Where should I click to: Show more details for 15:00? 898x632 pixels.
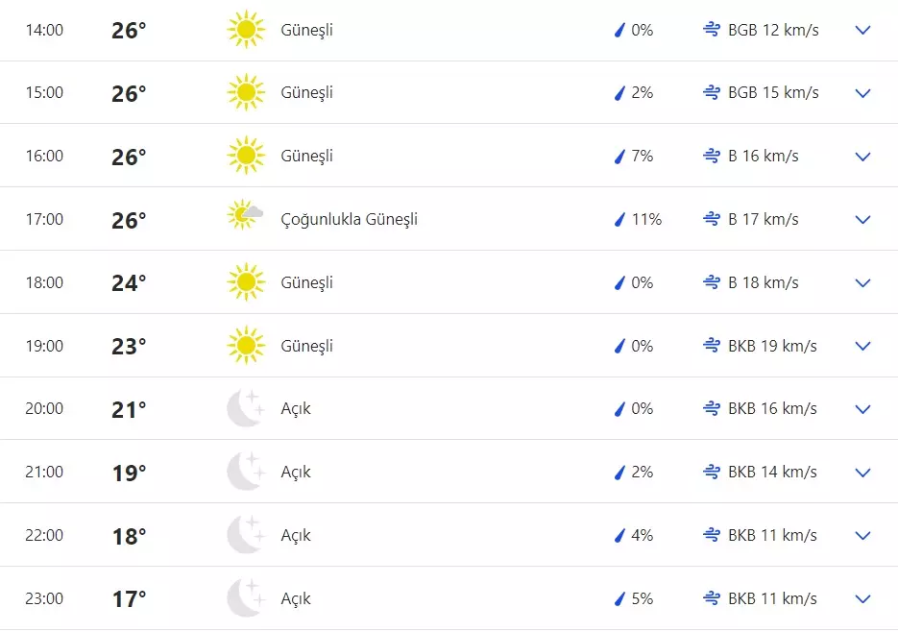coord(862,93)
